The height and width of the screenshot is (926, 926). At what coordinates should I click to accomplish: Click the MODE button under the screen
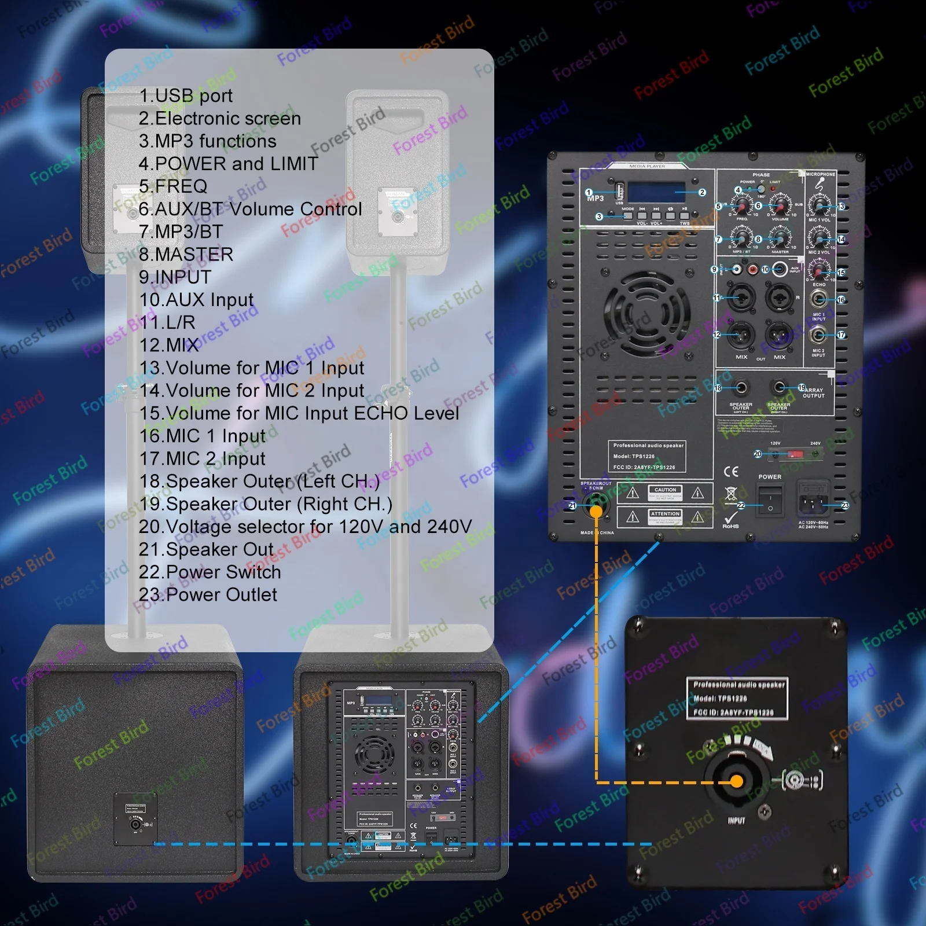[x=628, y=215]
